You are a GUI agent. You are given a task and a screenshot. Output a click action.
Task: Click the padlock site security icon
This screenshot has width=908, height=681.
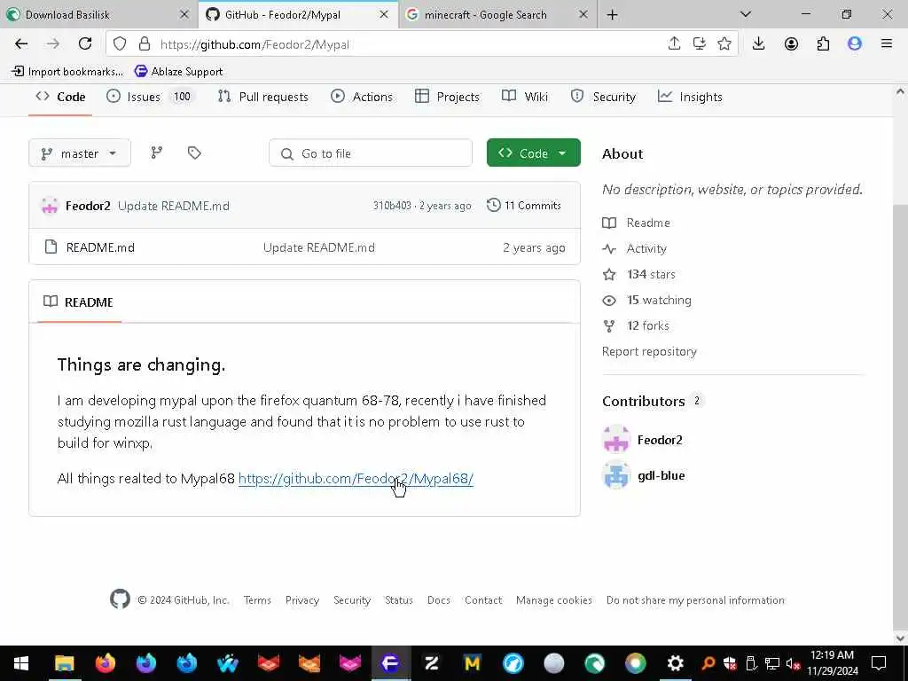tap(145, 44)
